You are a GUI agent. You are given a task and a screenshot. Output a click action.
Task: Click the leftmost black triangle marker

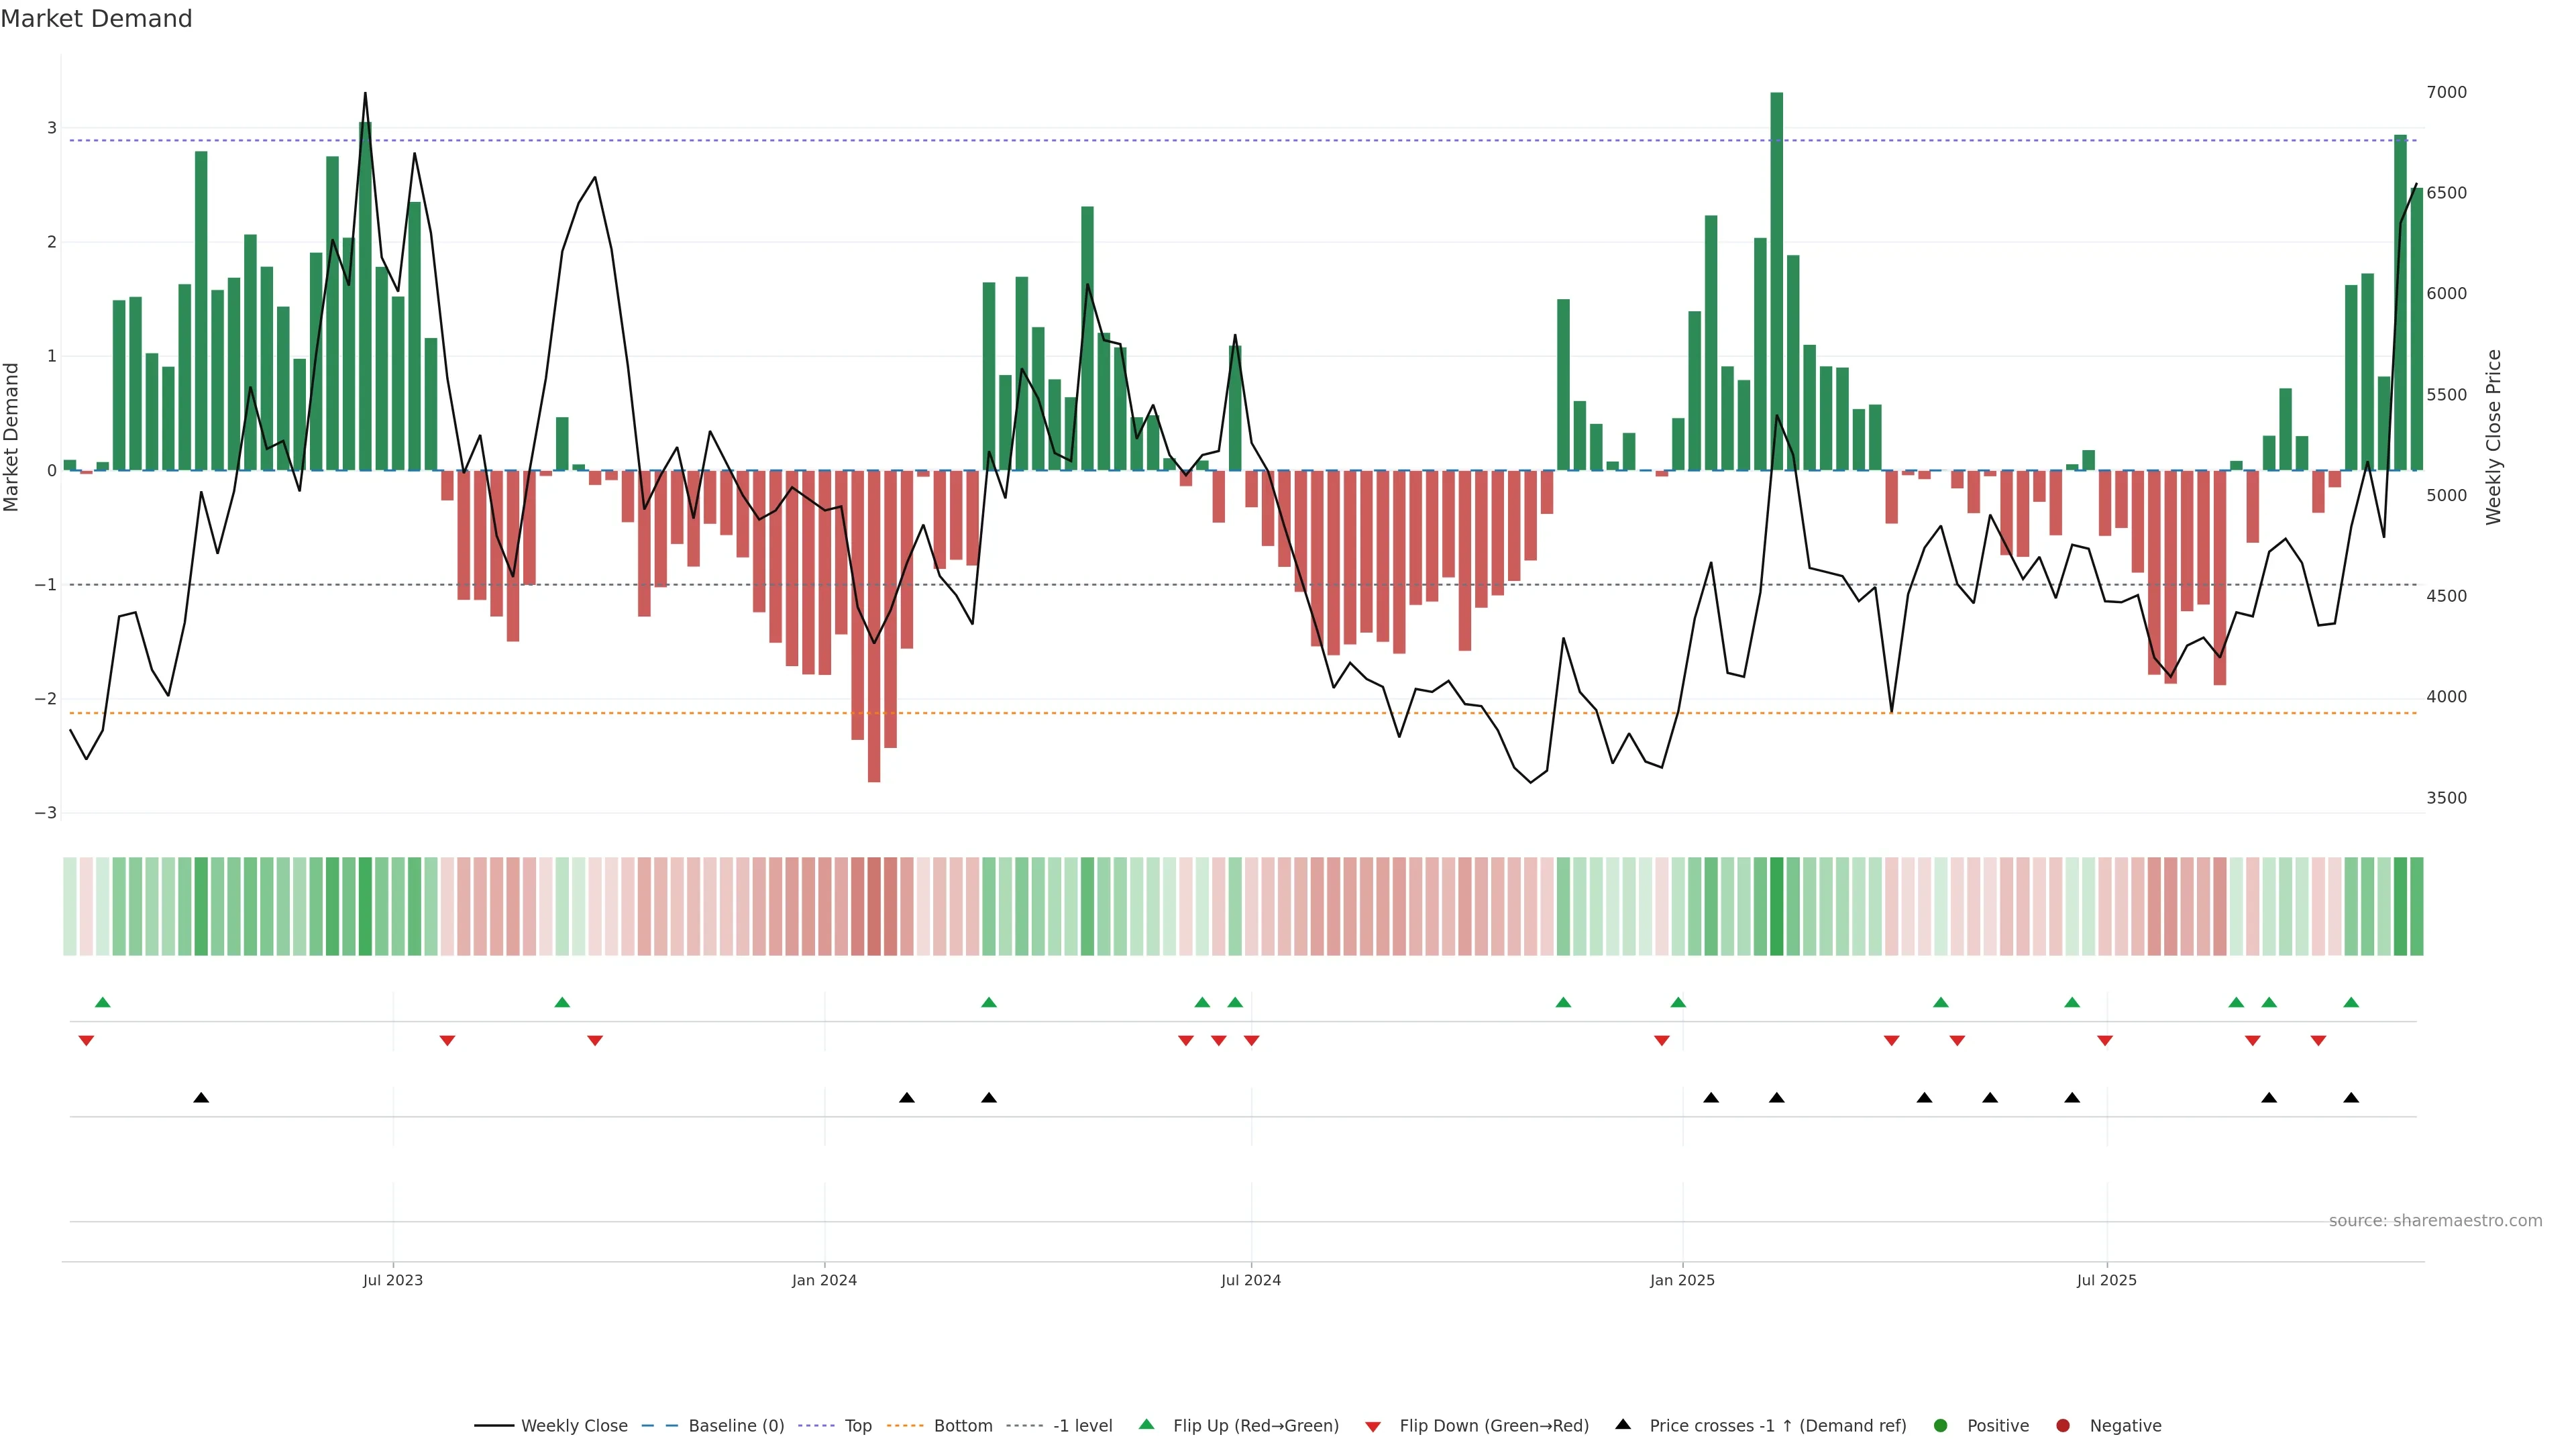[x=201, y=1098]
